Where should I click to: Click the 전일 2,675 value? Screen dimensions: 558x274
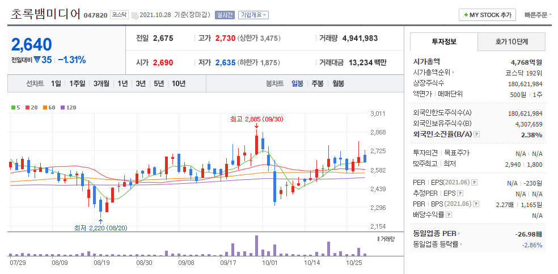point(163,38)
